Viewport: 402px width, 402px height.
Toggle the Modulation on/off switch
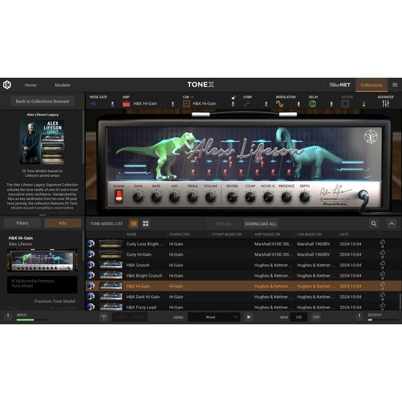point(298,104)
